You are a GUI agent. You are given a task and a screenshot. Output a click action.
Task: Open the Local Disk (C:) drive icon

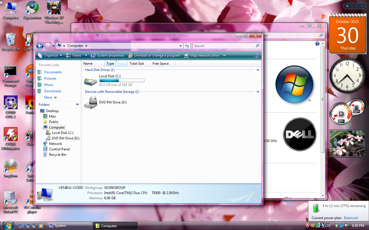coord(91,81)
